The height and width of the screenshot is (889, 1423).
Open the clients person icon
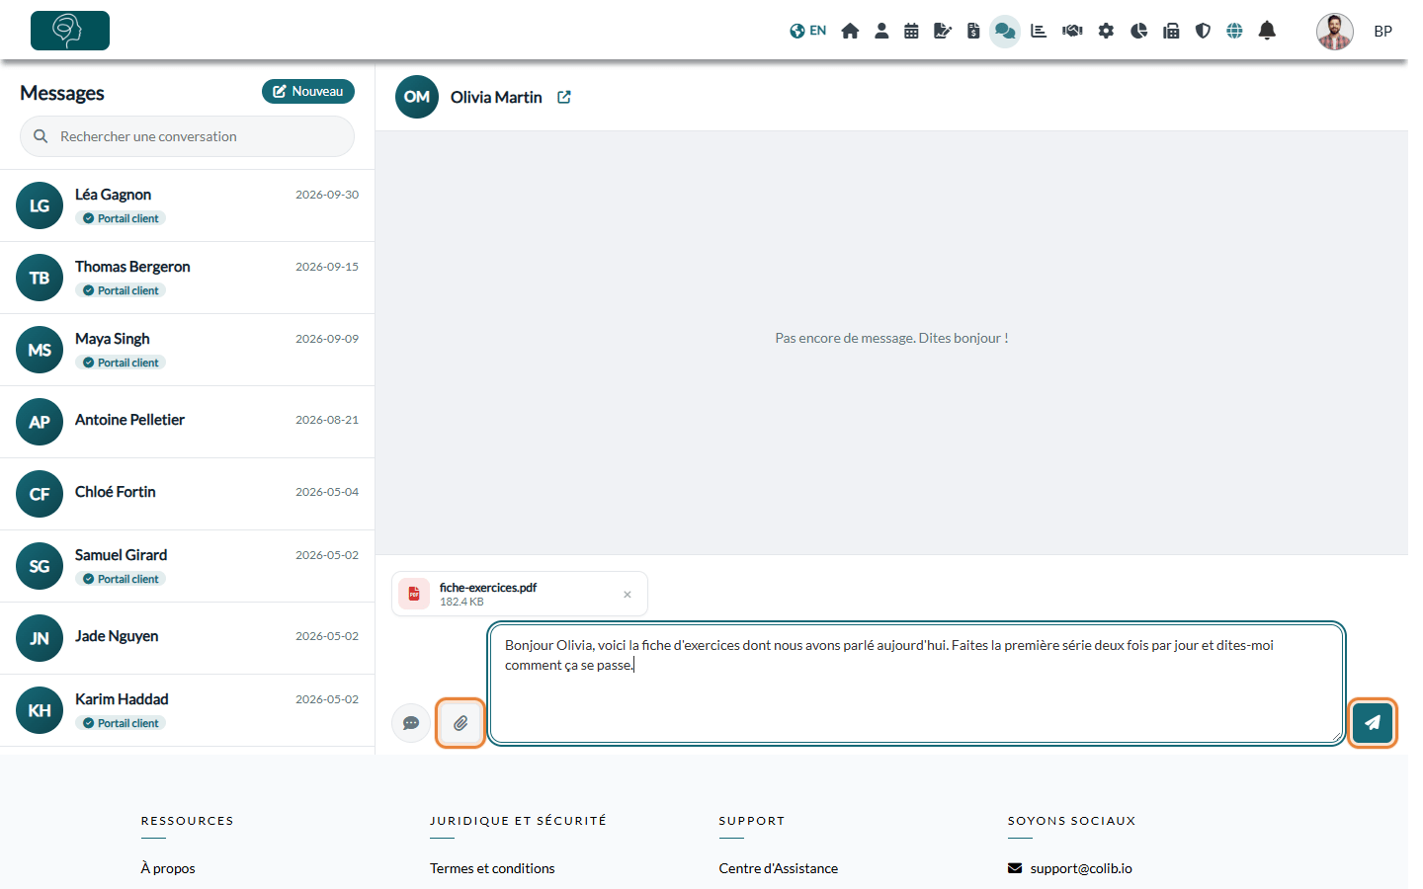881,31
